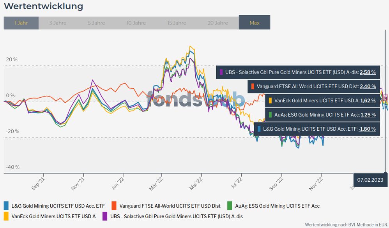
Task: Choose the 10 Jahre time range
Action: click(136, 23)
